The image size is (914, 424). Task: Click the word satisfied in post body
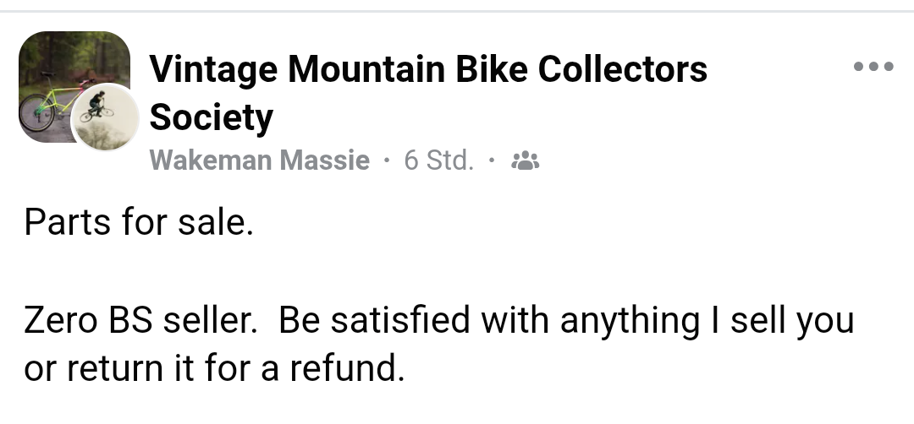(x=401, y=321)
